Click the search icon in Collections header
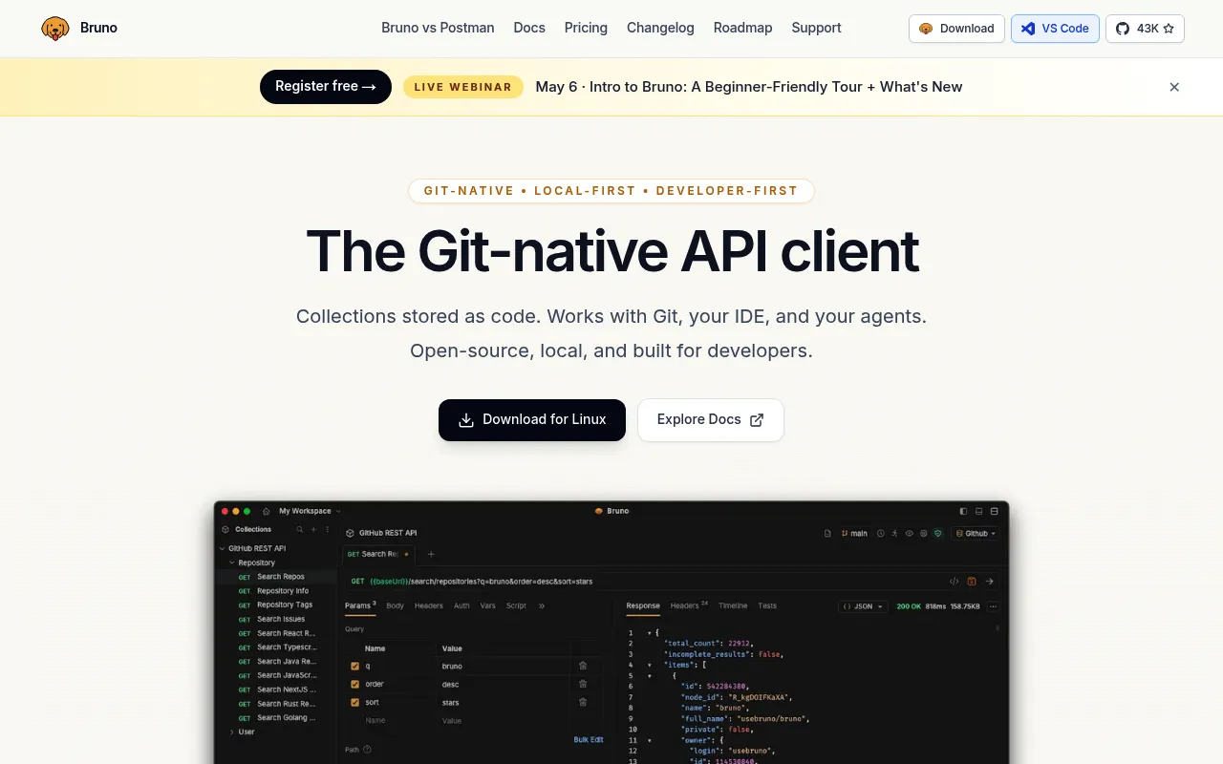This screenshot has width=1223, height=764. point(299,529)
